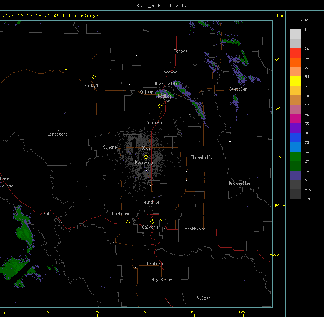This screenshot has width=324, height=317.
Task: Click the Vulcan label
Action: click(x=204, y=298)
